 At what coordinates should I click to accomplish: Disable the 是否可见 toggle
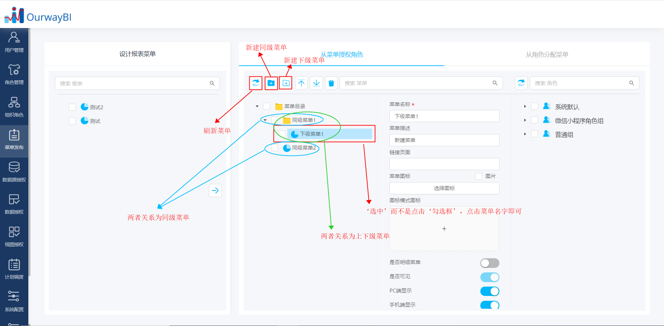coord(489,277)
